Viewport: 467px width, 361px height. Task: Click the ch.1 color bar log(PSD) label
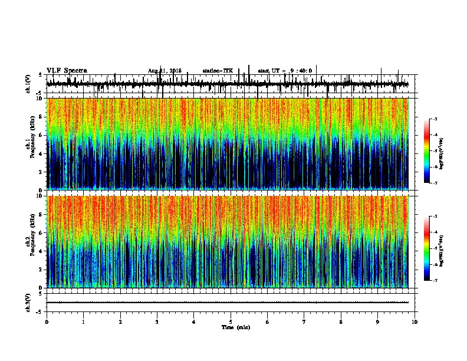tap(441, 153)
